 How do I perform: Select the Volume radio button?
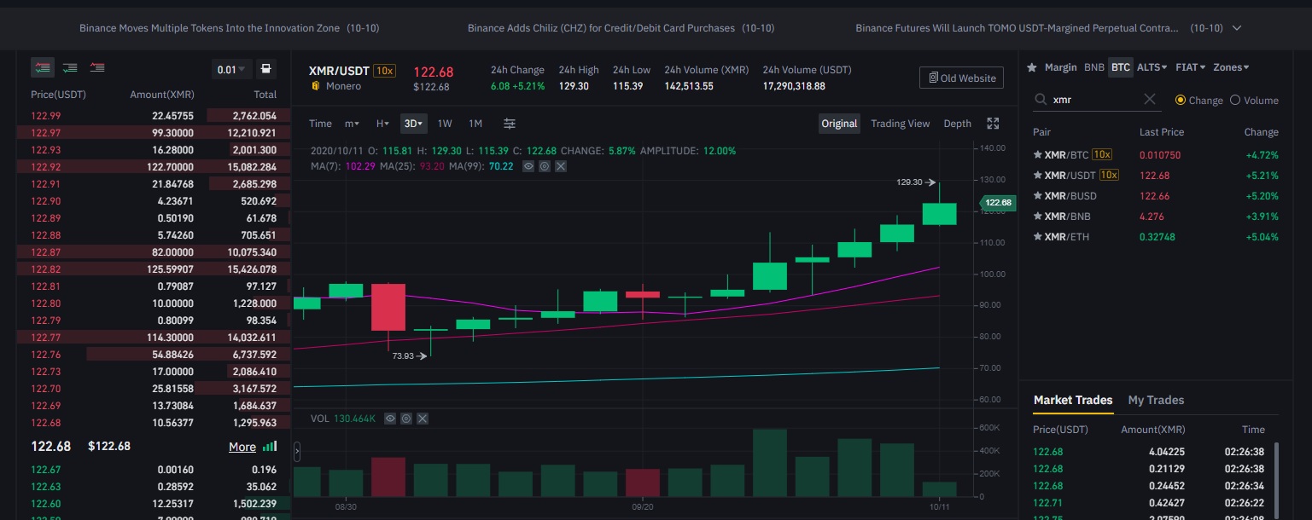coord(1234,100)
